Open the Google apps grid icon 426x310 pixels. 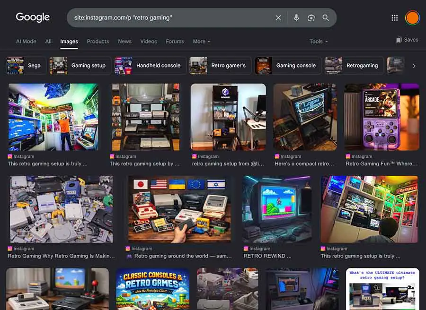pos(394,18)
